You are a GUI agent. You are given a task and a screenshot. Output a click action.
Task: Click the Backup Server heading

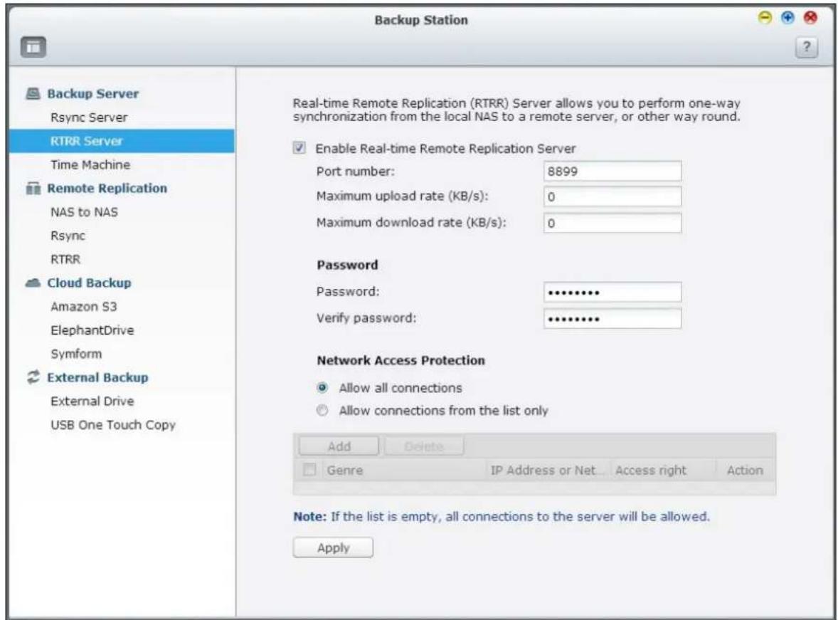[x=93, y=94]
